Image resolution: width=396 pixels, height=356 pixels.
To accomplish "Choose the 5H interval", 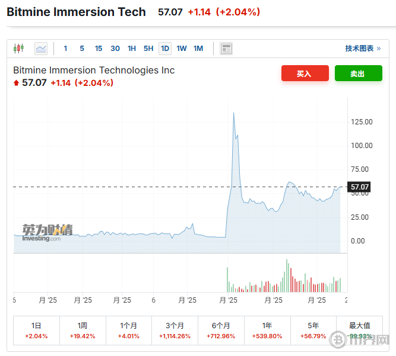I will point(148,49).
